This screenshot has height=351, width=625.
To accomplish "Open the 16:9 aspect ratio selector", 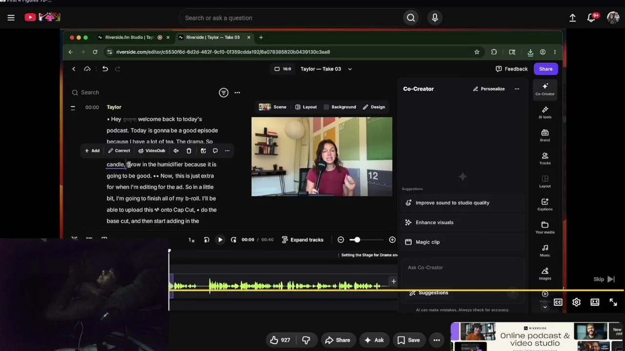I will click(283, 69).
